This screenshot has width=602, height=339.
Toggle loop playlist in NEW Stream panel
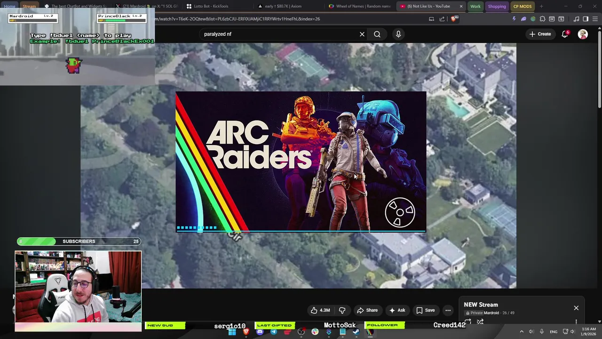(x=468, y=322)
